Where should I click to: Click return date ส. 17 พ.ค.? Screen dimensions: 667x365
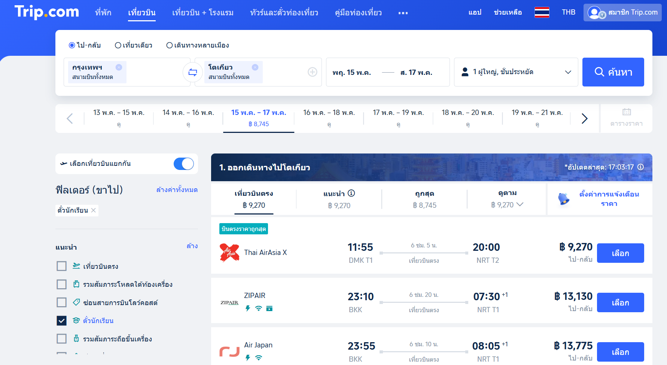click(416, 72)
